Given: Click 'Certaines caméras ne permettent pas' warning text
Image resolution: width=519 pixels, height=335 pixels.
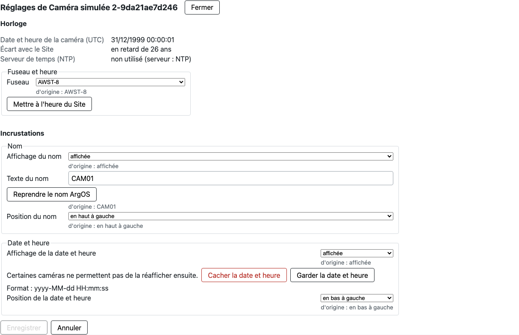Looking at the screenshot, I should [102, 276].
